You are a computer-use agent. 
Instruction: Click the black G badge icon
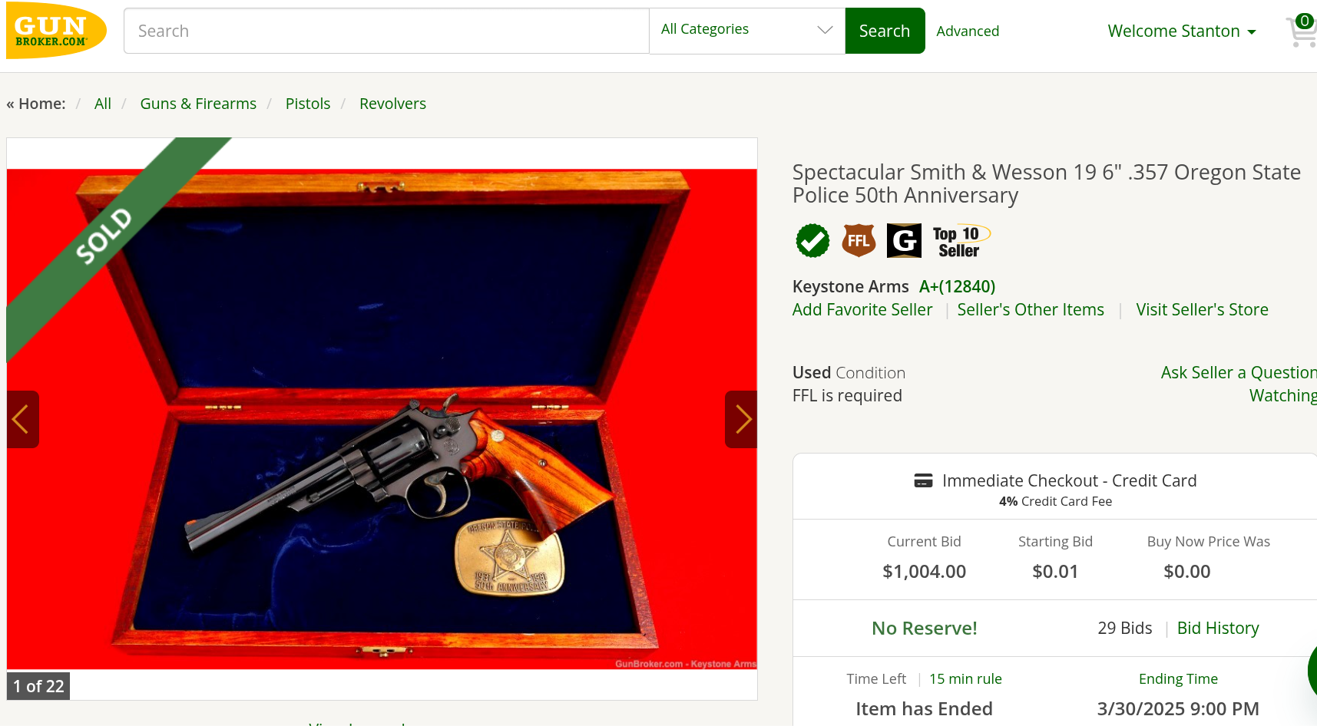(904, 241)
